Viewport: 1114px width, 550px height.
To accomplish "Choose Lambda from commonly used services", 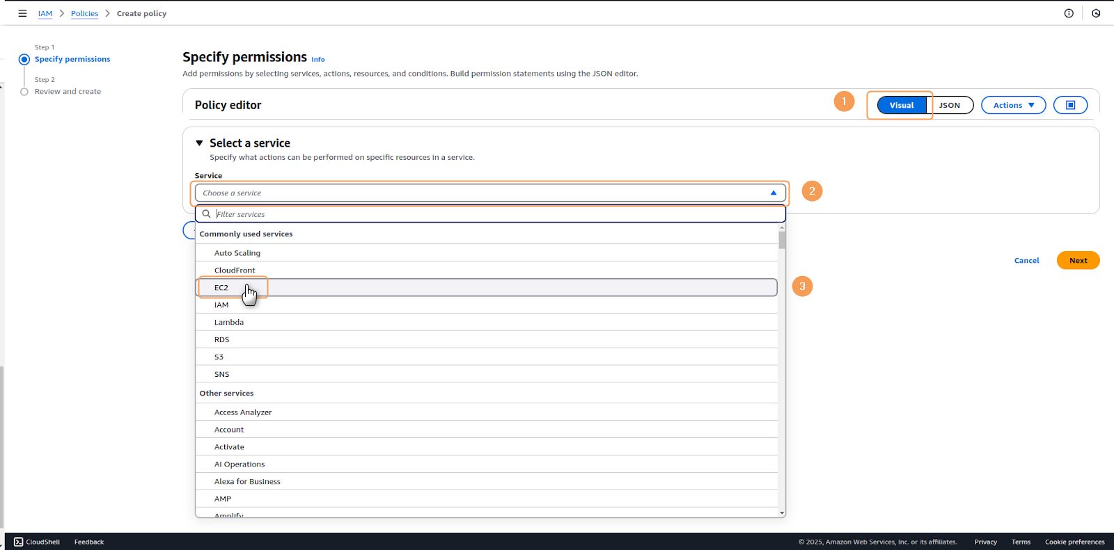I will click(x=229, y=323).
